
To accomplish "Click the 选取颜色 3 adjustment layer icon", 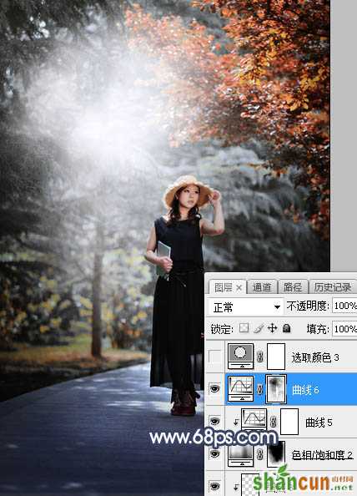I will point(240,357).
